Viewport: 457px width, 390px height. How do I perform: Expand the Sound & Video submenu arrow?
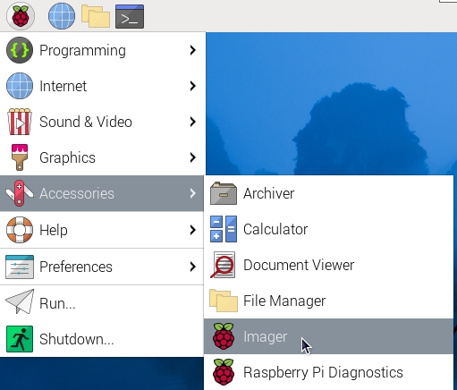point(193,122)
